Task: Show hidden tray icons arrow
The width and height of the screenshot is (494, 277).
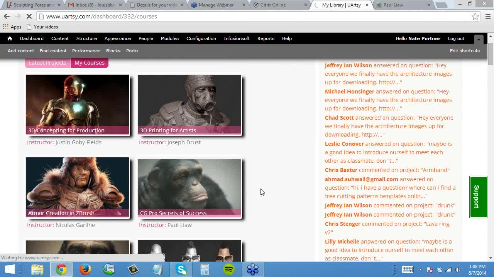Action: tap(420, 270)
